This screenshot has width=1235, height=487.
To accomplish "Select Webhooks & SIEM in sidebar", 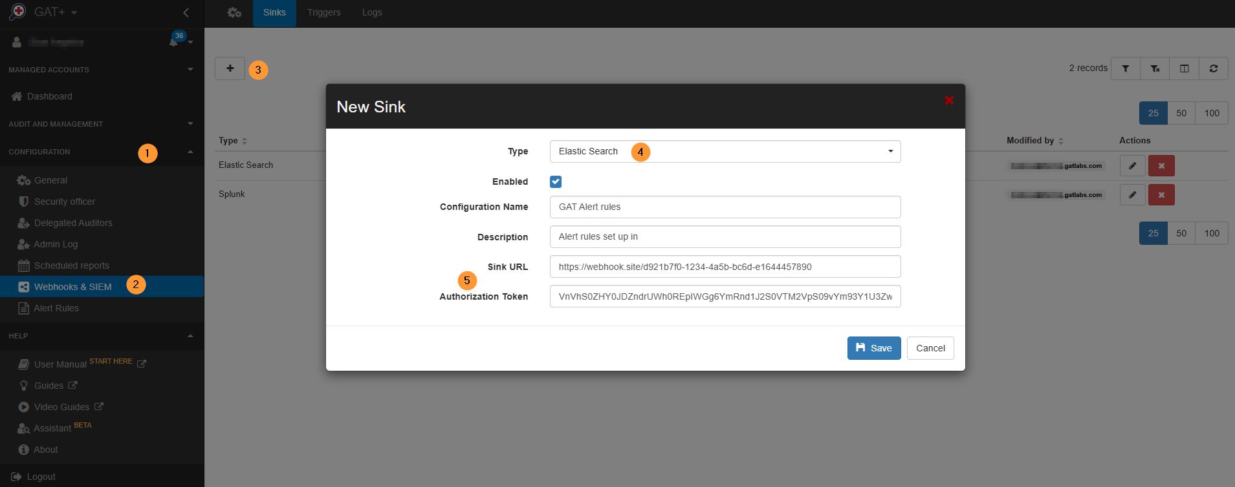I will (x=102, y=287).
